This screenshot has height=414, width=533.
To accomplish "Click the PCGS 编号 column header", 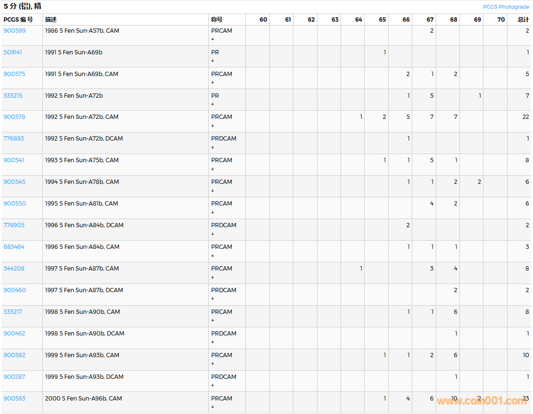I will coord(18,20).
